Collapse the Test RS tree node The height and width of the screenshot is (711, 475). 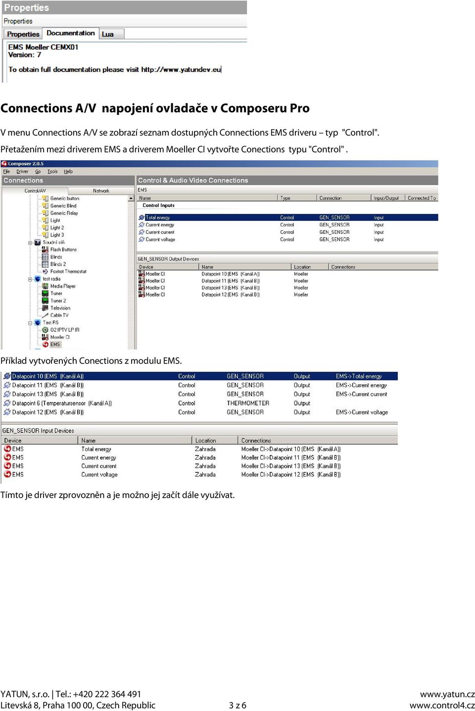30,323
